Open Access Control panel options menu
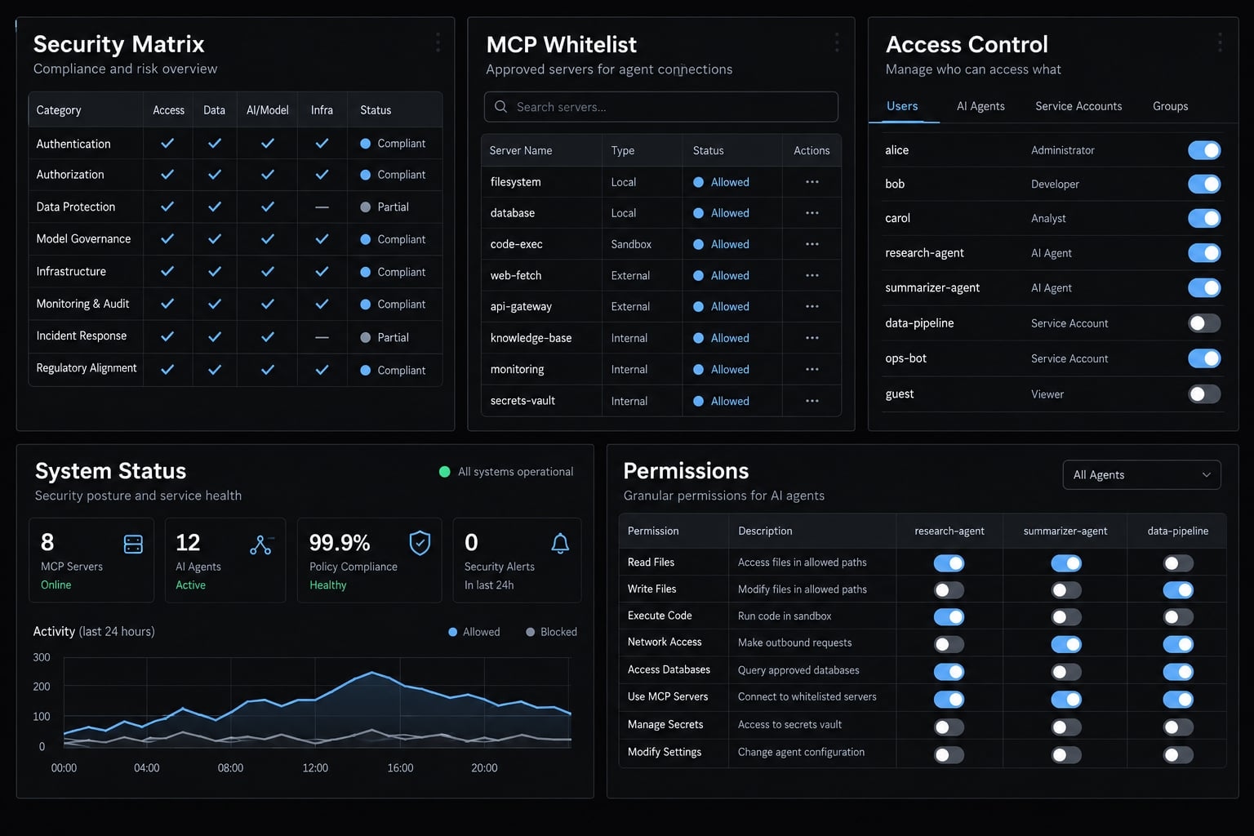 [x=1220, y=42]
